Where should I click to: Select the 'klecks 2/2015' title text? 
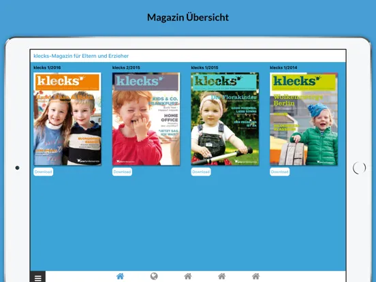(126, 67)
